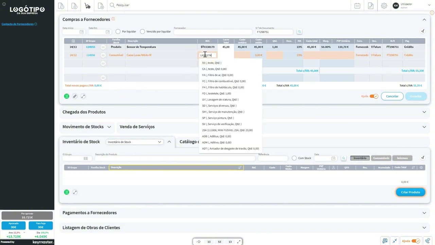The height and width of the screenshot is (245, 435).
Task: Expand the Chegada dos Produtos section
Action: click(x=424, y=112)
